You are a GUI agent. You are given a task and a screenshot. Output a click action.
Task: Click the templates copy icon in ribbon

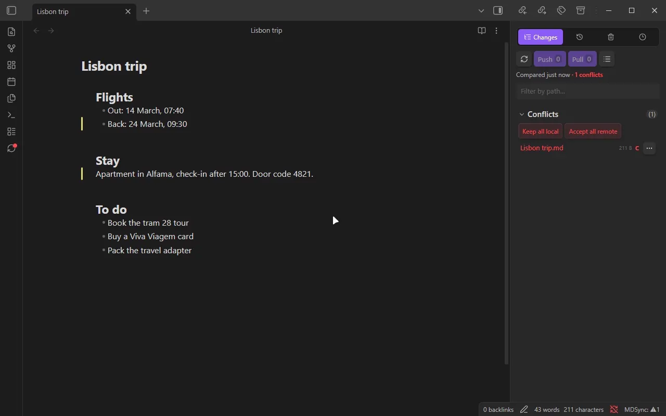pyautogui.click(x=11, y=98)
